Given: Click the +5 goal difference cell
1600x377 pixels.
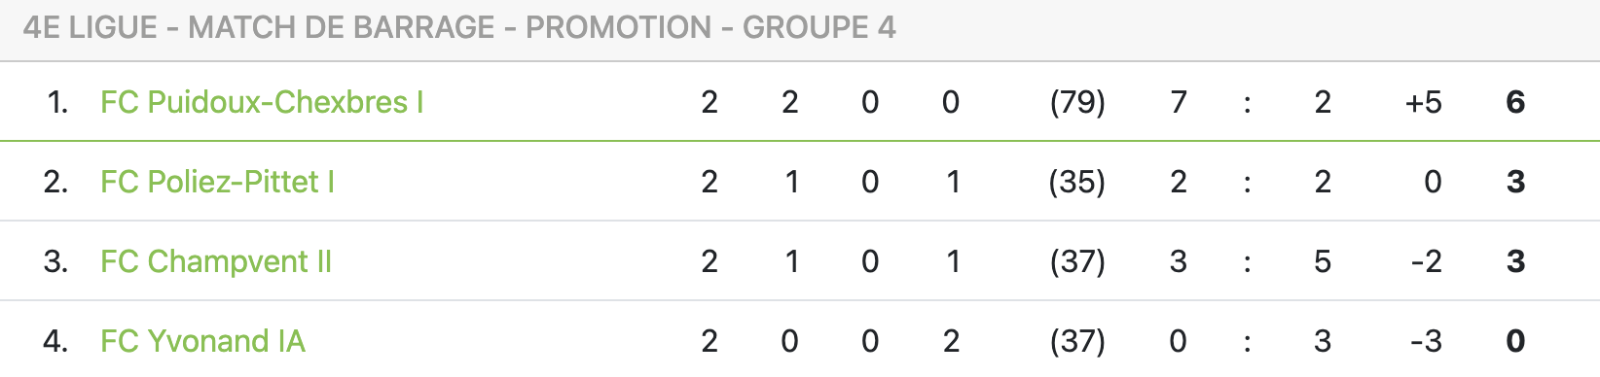Looking at the screenshot, I should point(1424,102).
